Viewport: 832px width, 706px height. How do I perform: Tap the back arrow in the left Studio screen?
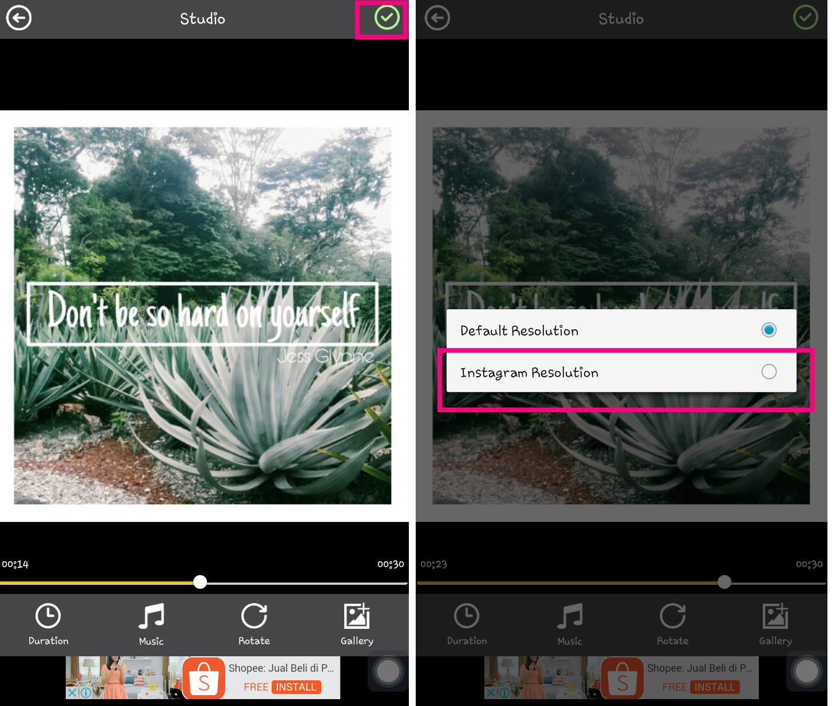click(19, 18)
